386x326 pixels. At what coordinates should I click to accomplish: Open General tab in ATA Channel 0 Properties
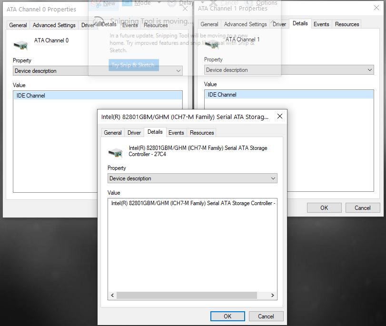point(18,25)
